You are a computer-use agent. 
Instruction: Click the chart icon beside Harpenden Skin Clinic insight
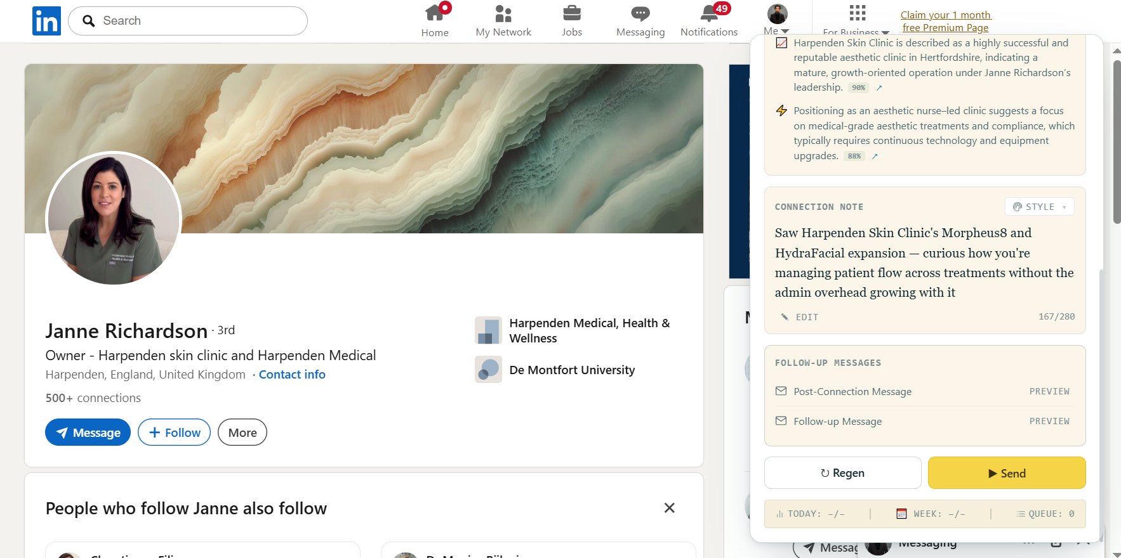pos(781,43)
